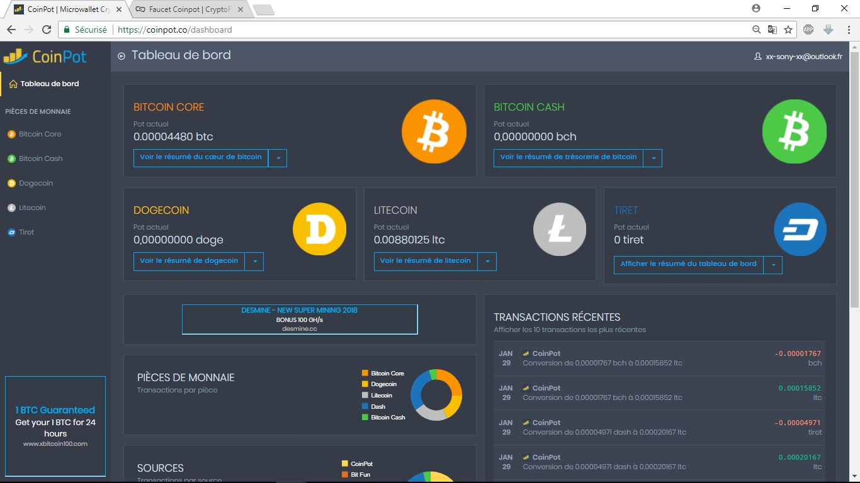Screen dimensions: 860x483
Task: Click the yellow Dogecoin coin logo
Action: [x=319, y=229]
